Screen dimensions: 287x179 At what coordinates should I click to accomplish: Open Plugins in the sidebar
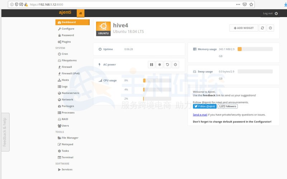point(66,42)
